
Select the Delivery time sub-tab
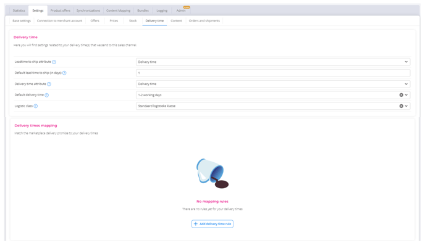[x=154, y=21]
